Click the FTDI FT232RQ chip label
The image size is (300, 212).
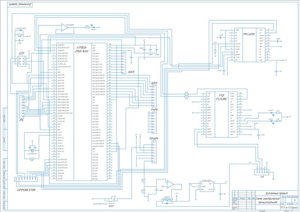pyautogui.click(x=222, y=97)
